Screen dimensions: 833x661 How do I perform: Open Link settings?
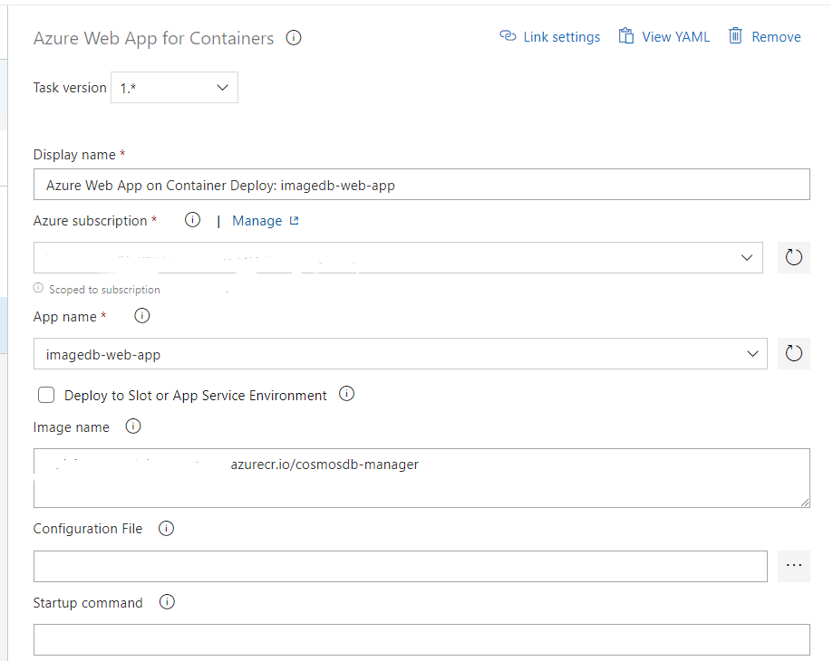tap(550, 37)
